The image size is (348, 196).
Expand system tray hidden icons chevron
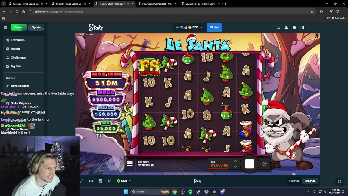[x=308, y=192]
